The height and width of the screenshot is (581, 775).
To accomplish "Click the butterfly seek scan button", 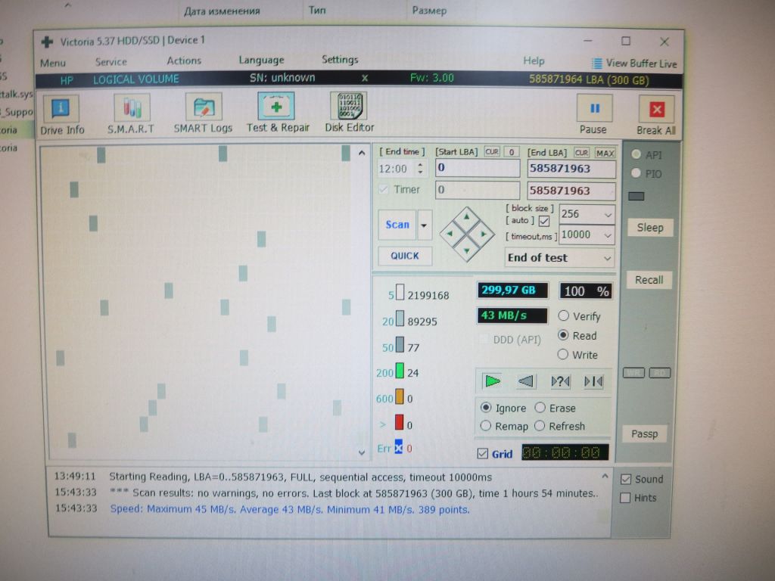I will point(593,381).
